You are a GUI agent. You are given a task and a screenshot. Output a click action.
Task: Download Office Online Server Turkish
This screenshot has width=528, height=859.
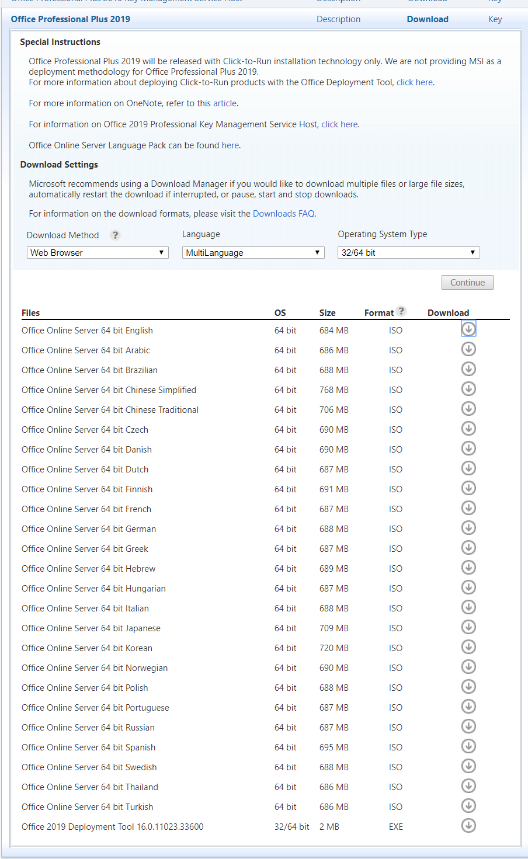pyautogui.click(x=468, y=806)
